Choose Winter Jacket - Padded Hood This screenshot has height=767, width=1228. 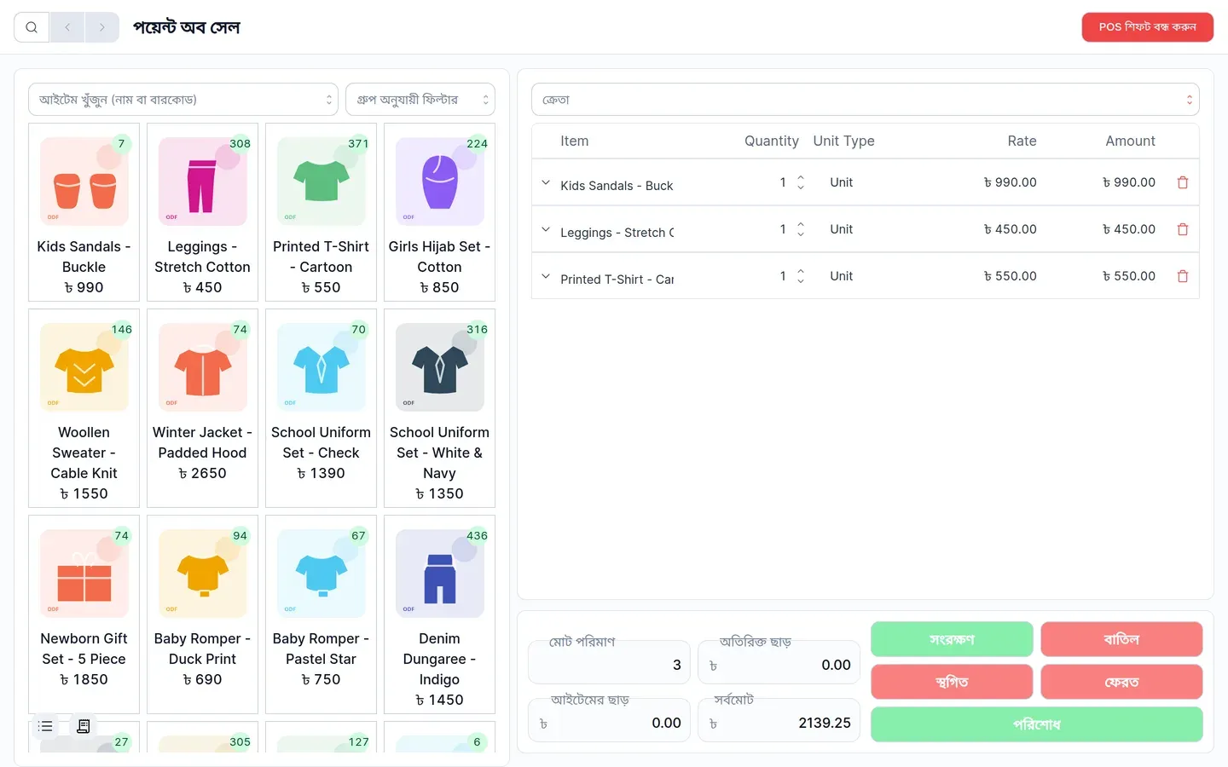pyautogui.click(x=202, y=408)
